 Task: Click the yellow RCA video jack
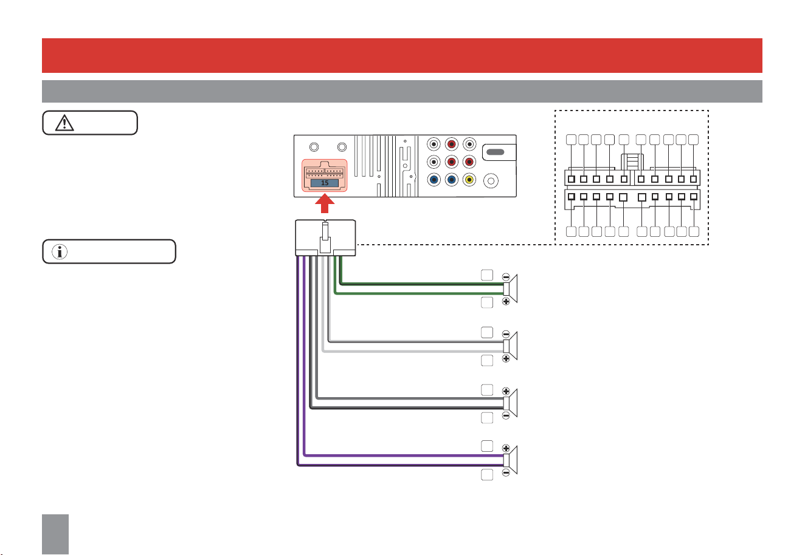[469, 180]
